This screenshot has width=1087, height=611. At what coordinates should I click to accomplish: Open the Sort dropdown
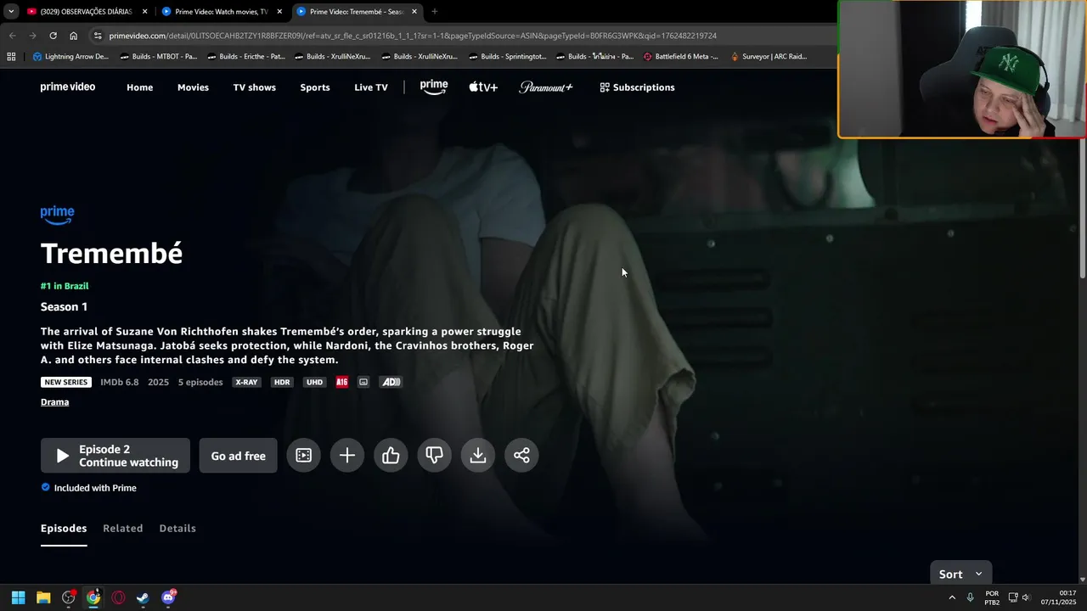(x=961, y=574)
